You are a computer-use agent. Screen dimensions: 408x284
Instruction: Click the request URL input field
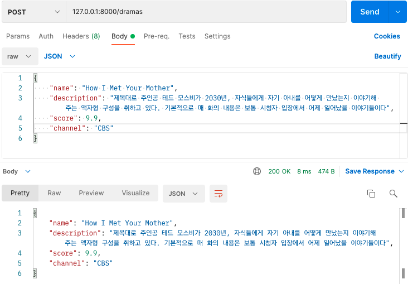[206, 12]
